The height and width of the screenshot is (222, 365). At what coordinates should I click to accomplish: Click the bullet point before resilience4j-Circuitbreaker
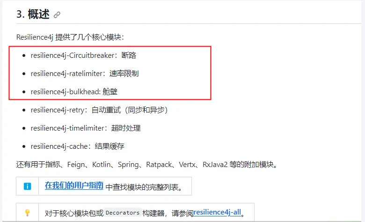click(x=24, y=55)
